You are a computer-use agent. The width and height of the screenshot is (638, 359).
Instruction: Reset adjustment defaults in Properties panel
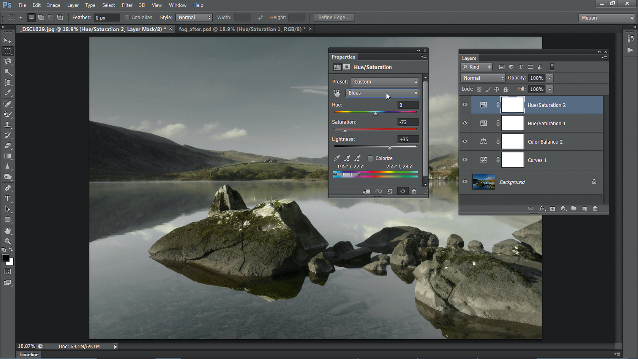click(390, 191)
